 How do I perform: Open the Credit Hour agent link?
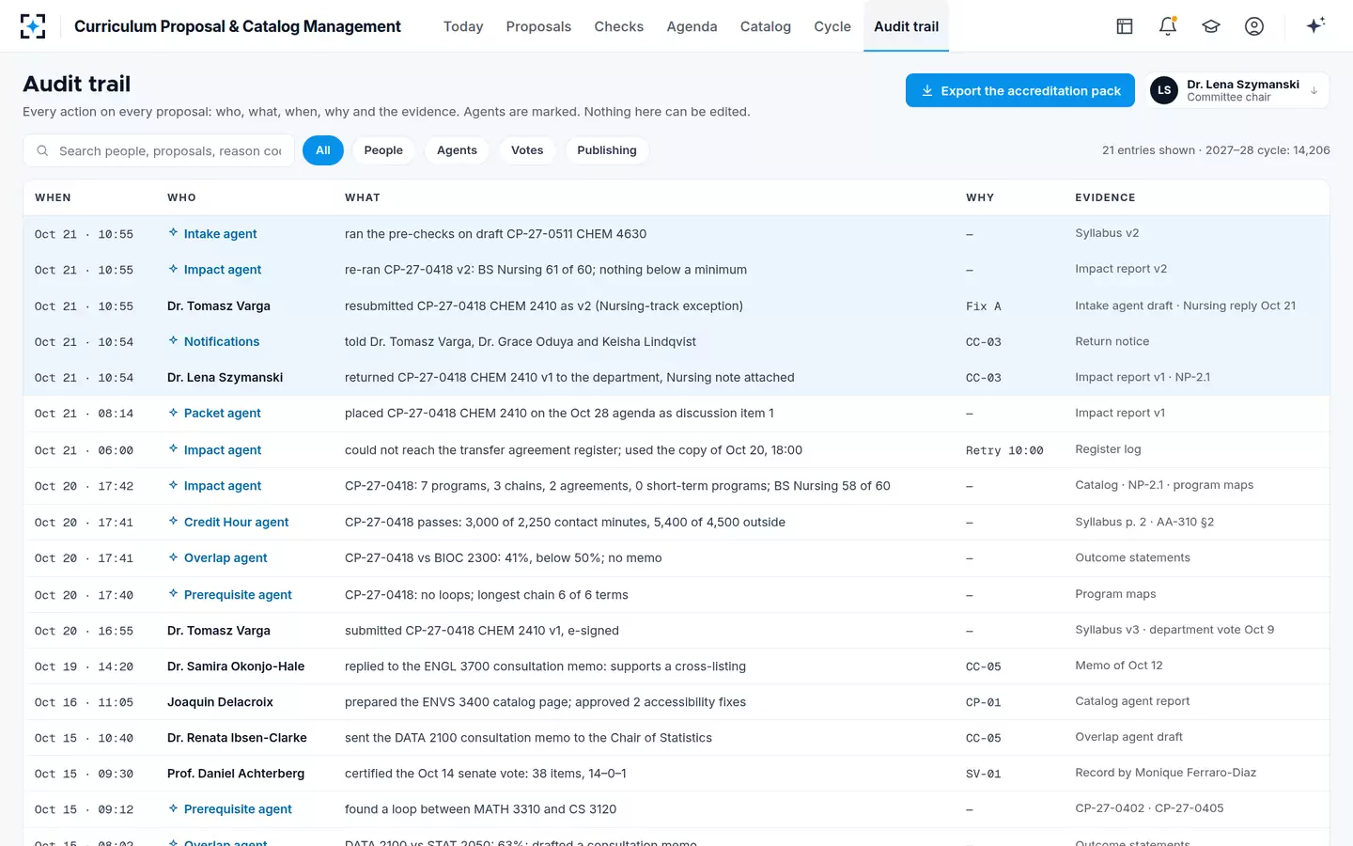237,523
